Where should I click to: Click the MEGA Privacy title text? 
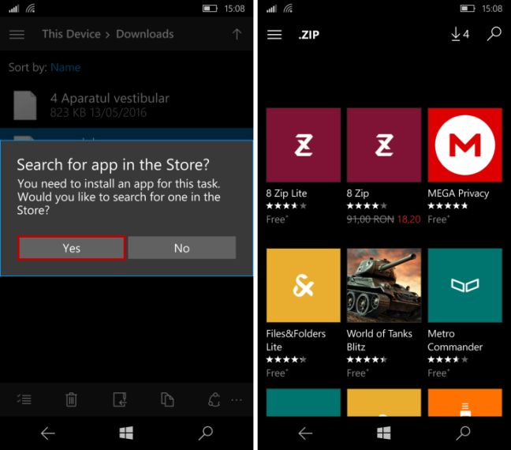click(x=458, y=193)
